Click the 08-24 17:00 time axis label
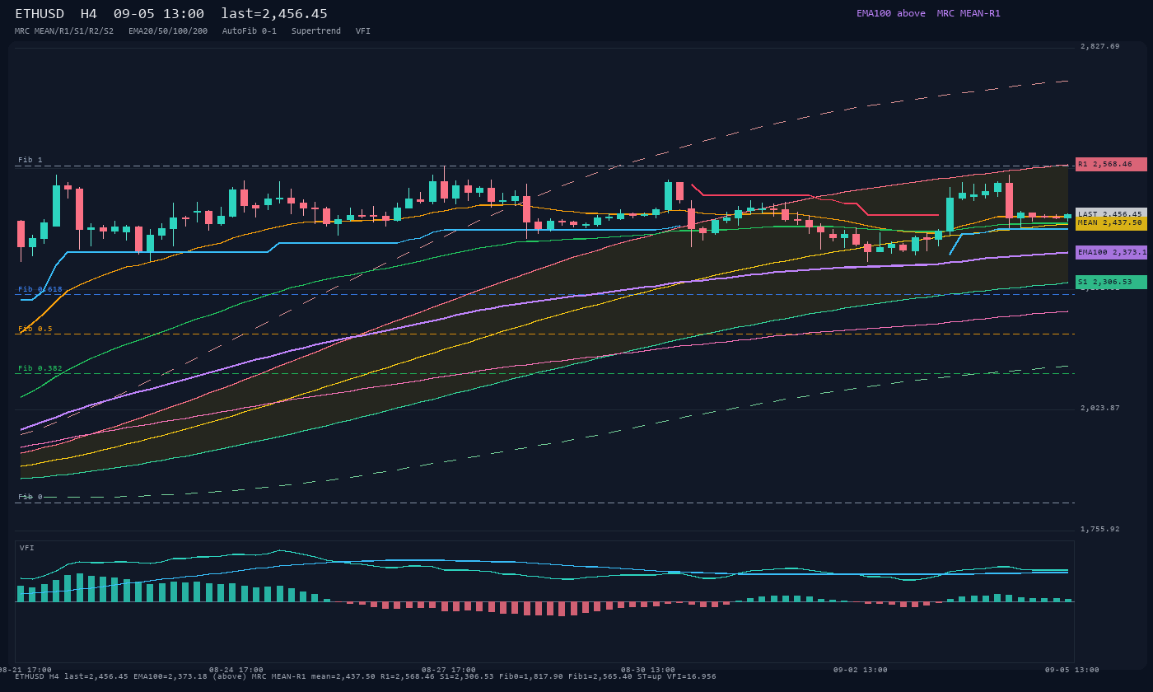This screenshot has width=1153, height=692. (x=236, y=670)
